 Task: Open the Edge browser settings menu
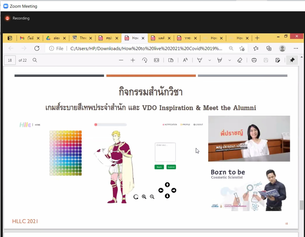[x=296, y=48]
